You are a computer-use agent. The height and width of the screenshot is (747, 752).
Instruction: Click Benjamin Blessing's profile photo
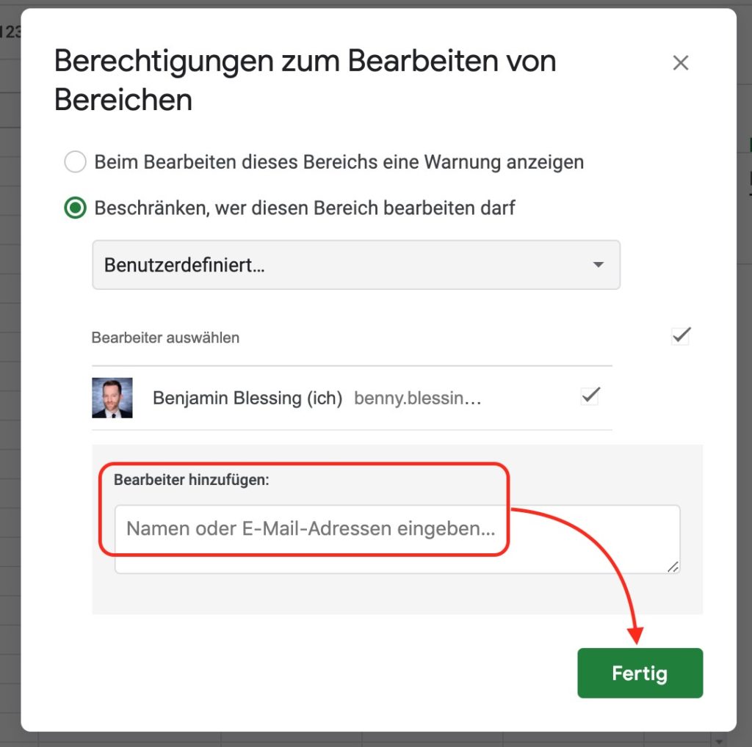112,398
